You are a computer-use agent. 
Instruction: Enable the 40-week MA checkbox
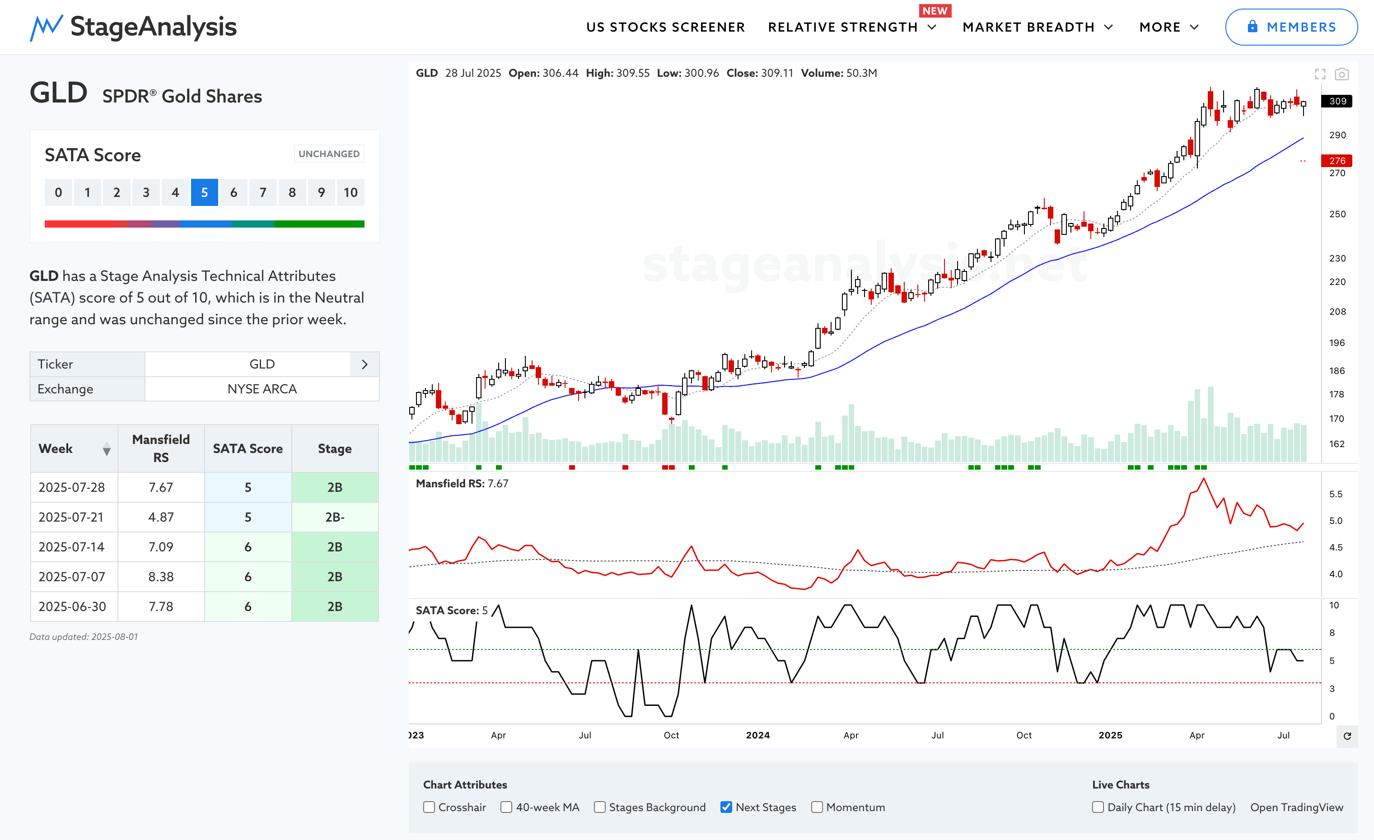click(506, 807)
